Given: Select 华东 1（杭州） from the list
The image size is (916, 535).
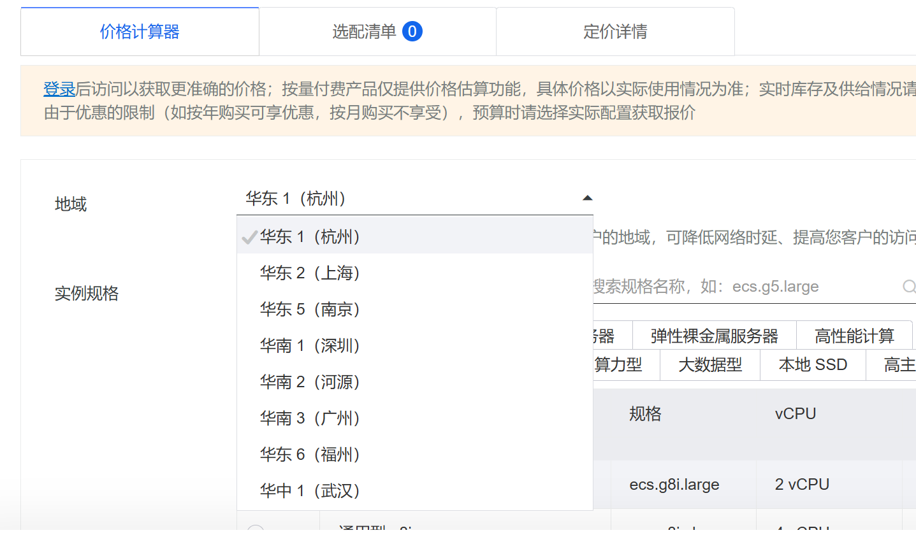Looking at the screenshot, I should pos(415,237).
